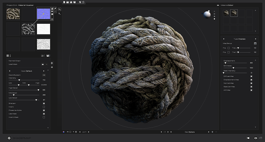Image resolution: width=265 pixels, height=142 pixels.
Task: Toggle the Flip checkbox for Tile U
Action: tap(229, 48)
